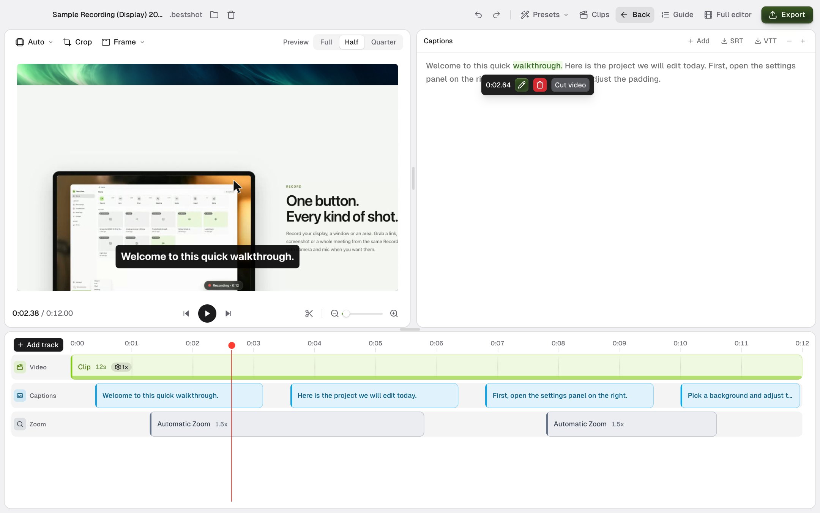Open the project folder icon

[214, 15]
